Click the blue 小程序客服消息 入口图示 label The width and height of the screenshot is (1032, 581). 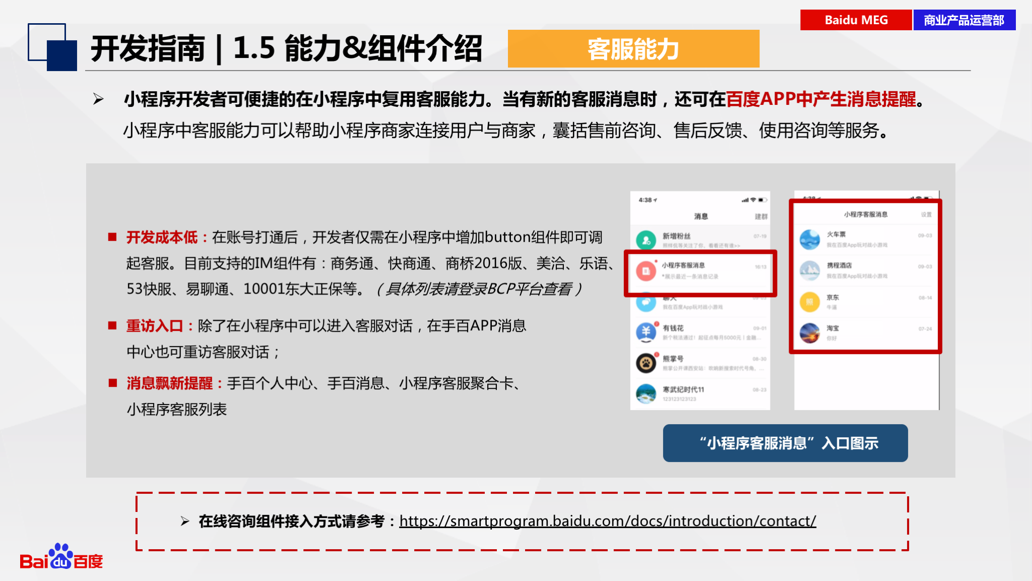point(785,443)
